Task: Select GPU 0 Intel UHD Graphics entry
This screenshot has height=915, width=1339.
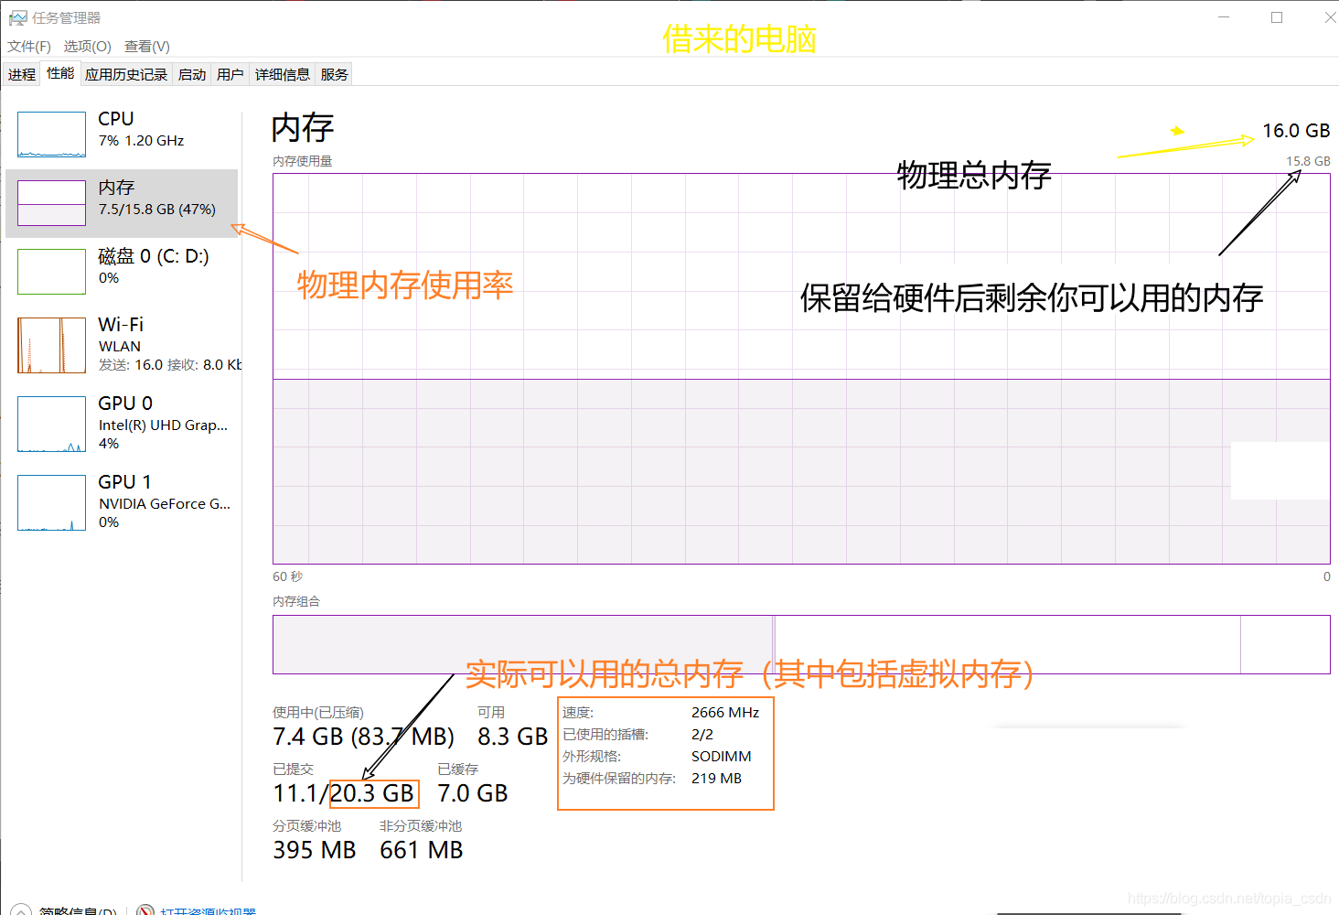Action: click(x=122, y=424)
